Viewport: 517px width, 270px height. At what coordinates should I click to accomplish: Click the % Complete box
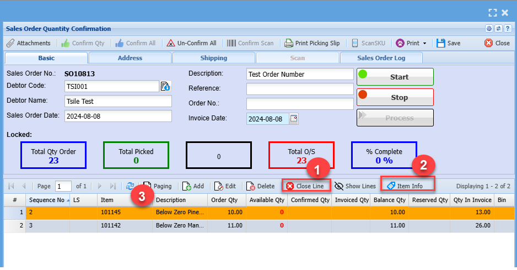[384, 155]
